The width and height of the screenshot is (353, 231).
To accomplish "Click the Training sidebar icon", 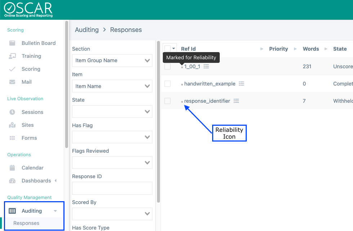I will point(12,56).
